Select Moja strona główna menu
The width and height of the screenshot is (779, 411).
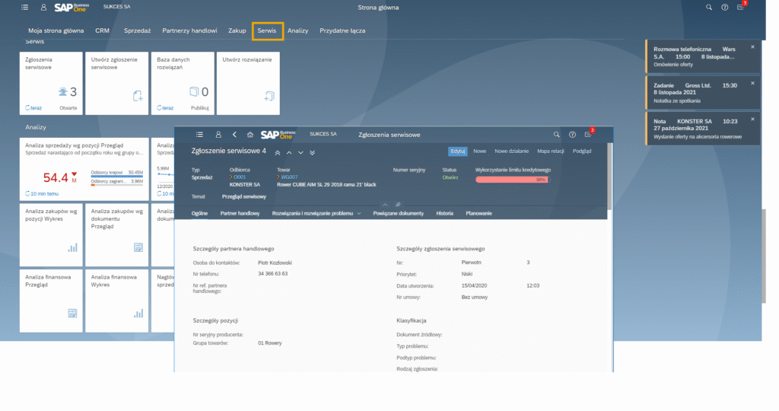(56, 30)
